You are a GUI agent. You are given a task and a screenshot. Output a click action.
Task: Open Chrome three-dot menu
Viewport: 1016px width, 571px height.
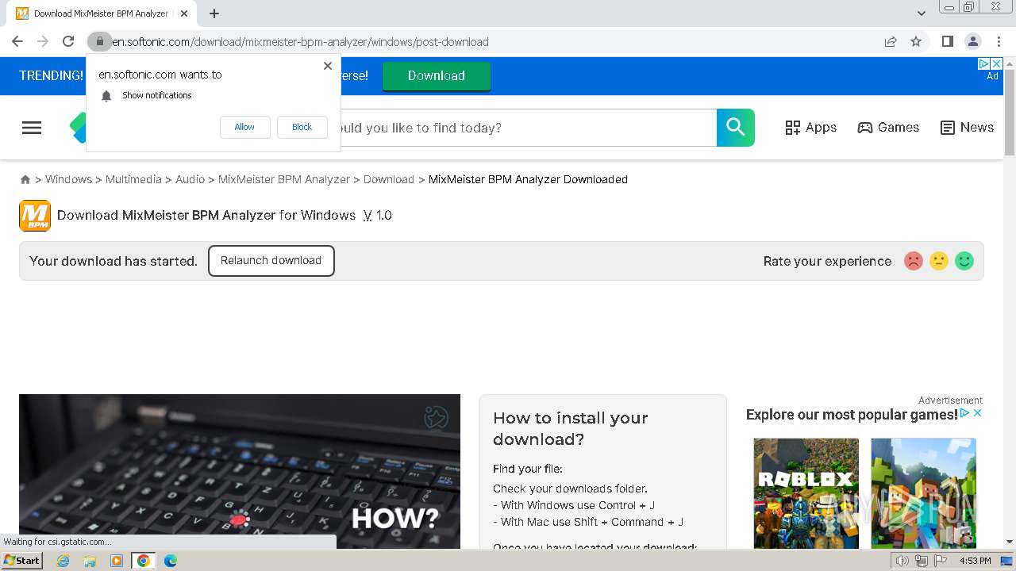pos(999,41)
